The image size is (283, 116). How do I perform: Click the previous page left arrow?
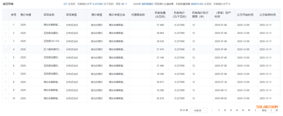212,110
